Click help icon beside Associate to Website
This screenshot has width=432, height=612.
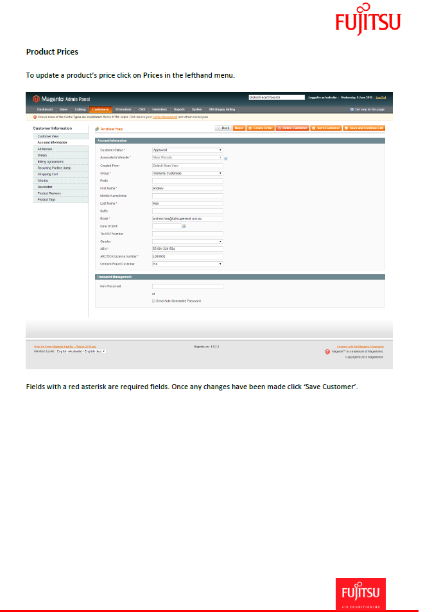coord(226,159)
